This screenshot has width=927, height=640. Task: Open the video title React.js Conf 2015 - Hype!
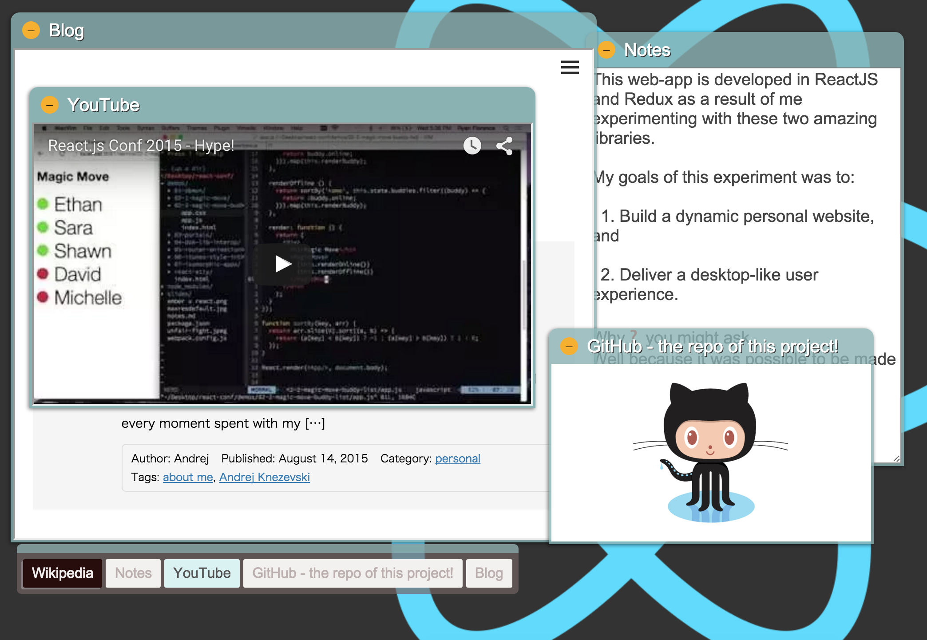[x=141, y=146]
